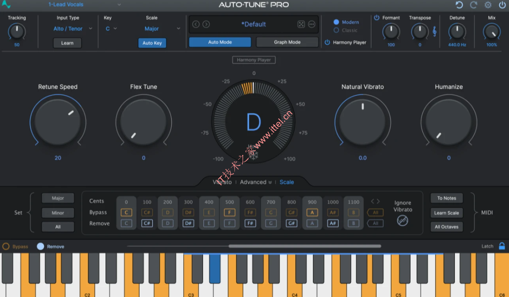Click the keyboard Latch lock icon
Screen dimensions: 509x297
coord(502,246)
